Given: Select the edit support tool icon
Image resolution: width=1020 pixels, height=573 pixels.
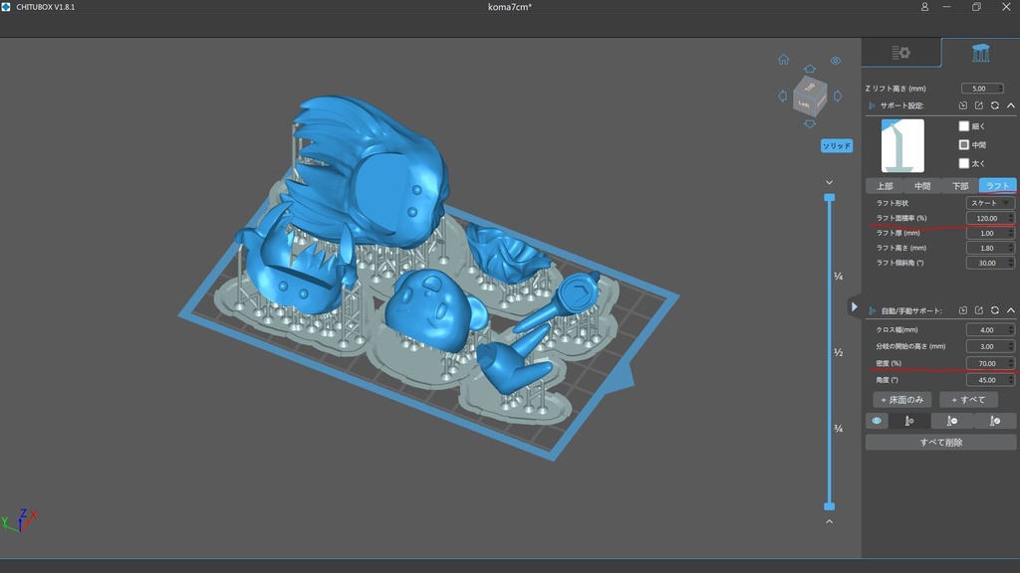Looking at the screenshot, I should click(995, 421).
